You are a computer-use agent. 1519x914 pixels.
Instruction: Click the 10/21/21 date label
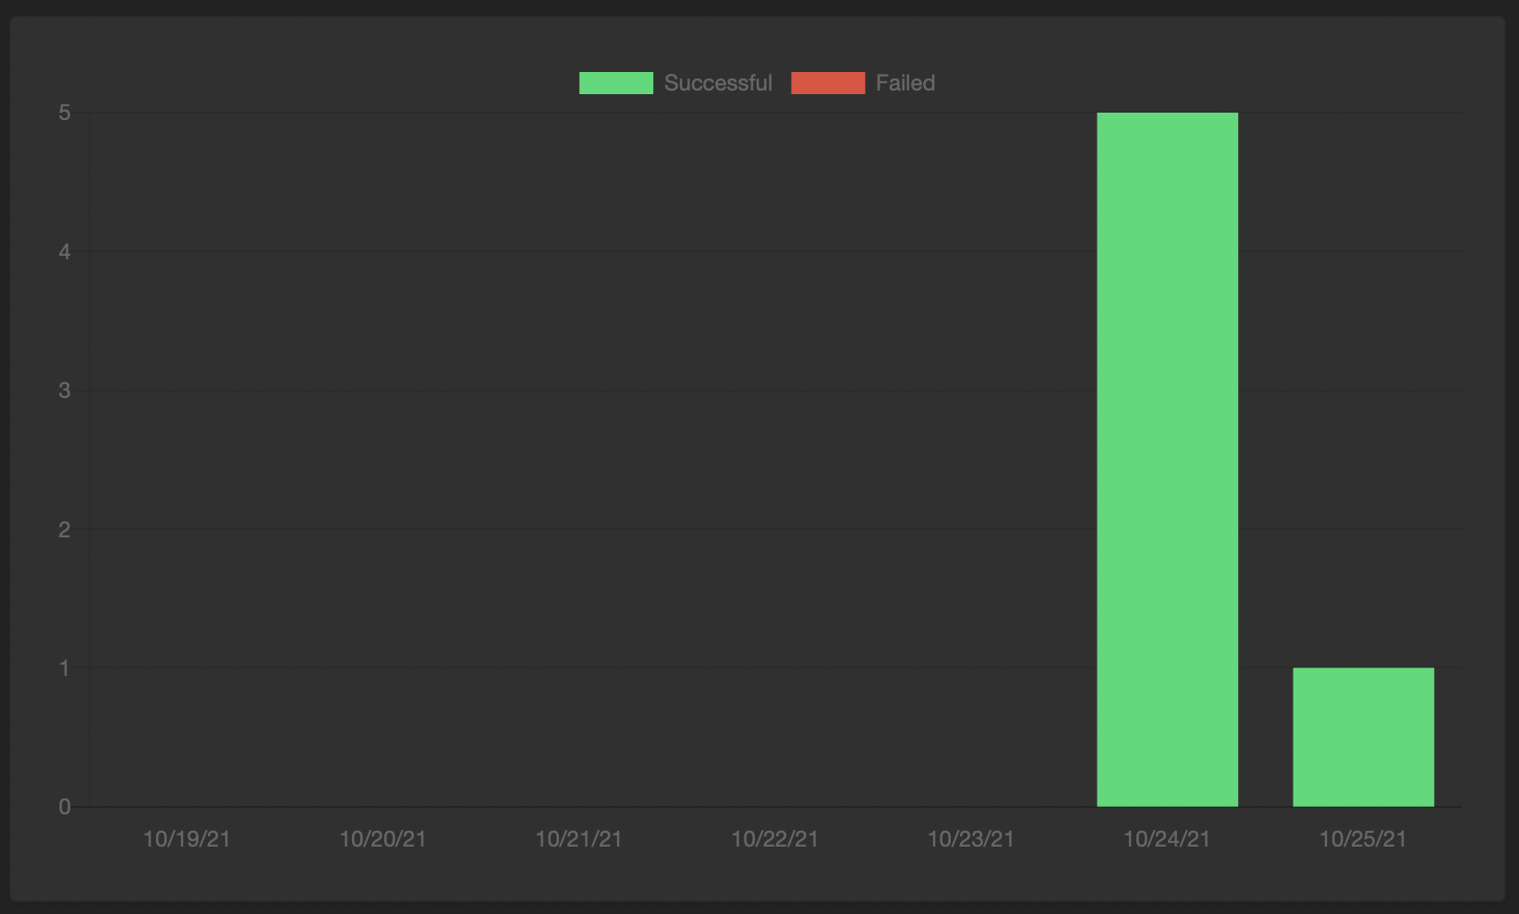[579, 839]
